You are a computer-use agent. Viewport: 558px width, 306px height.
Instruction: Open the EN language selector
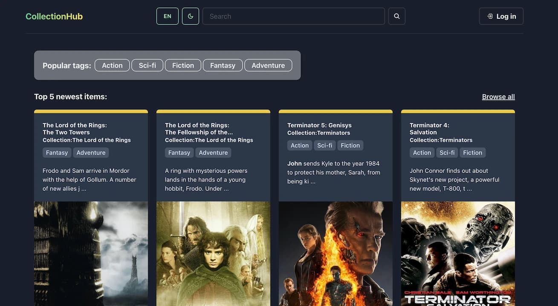(168, 16)
